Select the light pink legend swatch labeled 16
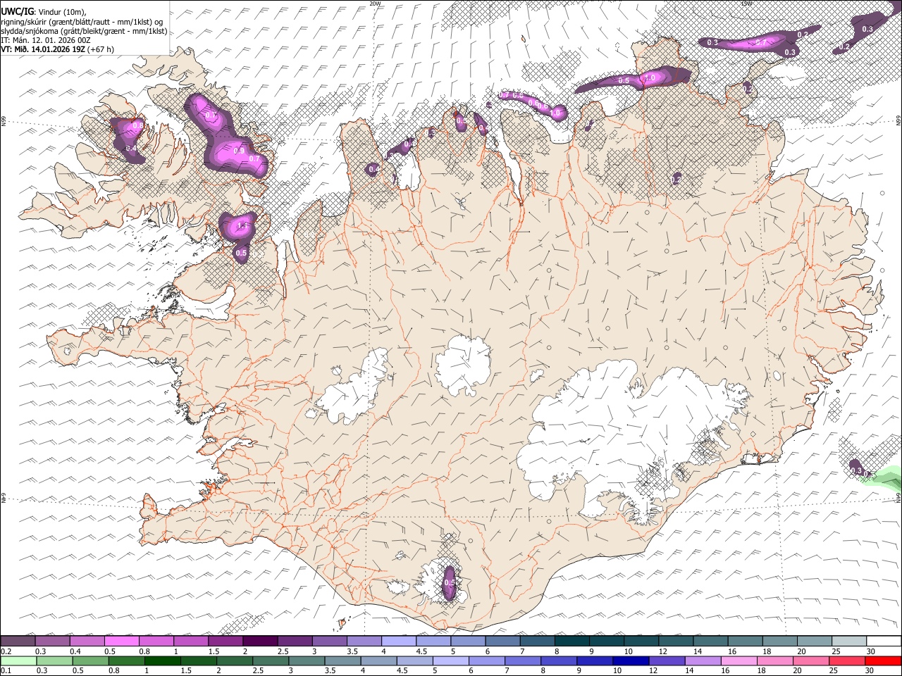Image resolution: width=902 pixels, height=676 pixels. [739, 661]
